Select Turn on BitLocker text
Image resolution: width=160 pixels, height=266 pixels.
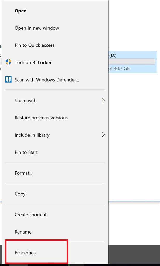coord(33,63)
